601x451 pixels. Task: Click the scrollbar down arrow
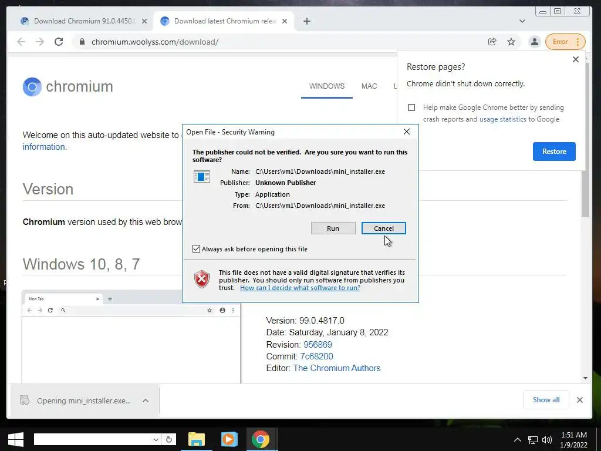pyautogui.click(x=585, y=378)
